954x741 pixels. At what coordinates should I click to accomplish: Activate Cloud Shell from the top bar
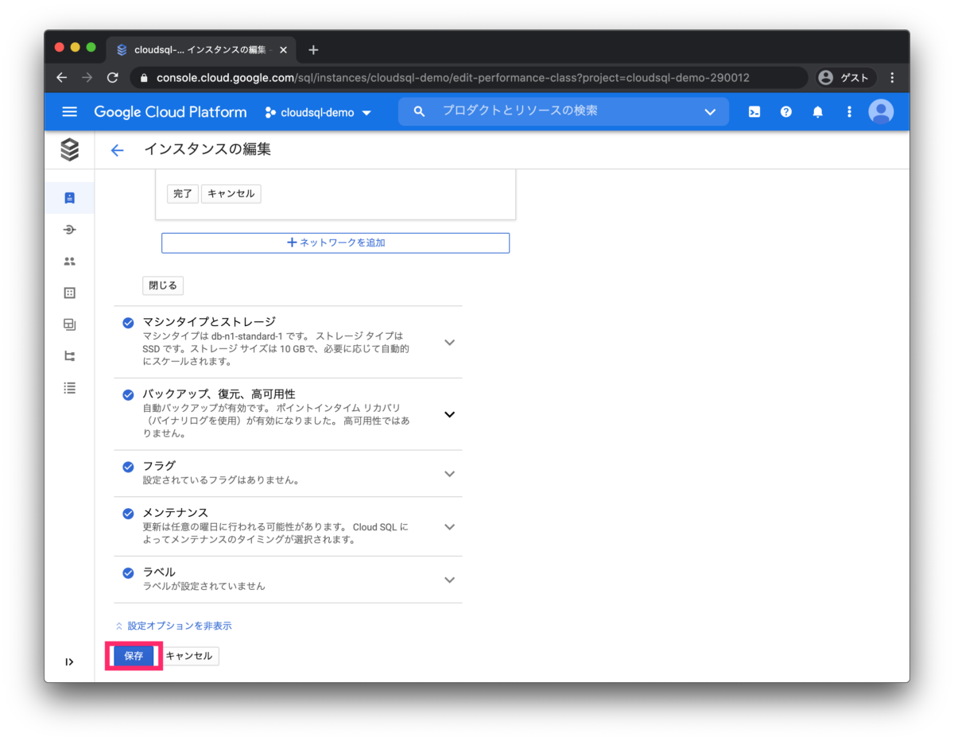[x=754, y=111]
